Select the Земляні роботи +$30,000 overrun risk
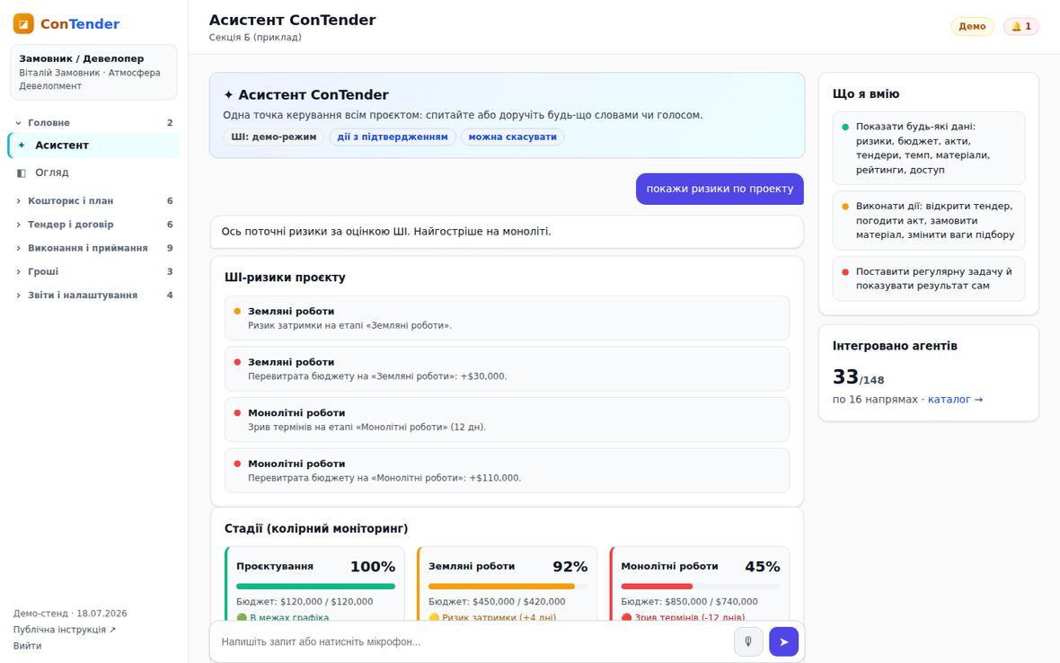 [x=507, y=369]
